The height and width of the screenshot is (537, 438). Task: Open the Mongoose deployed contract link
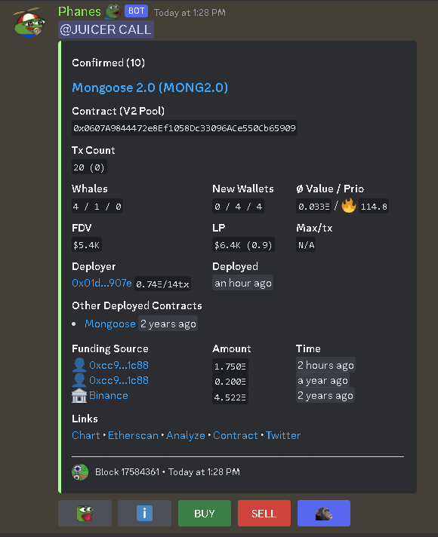click(110, 324)
